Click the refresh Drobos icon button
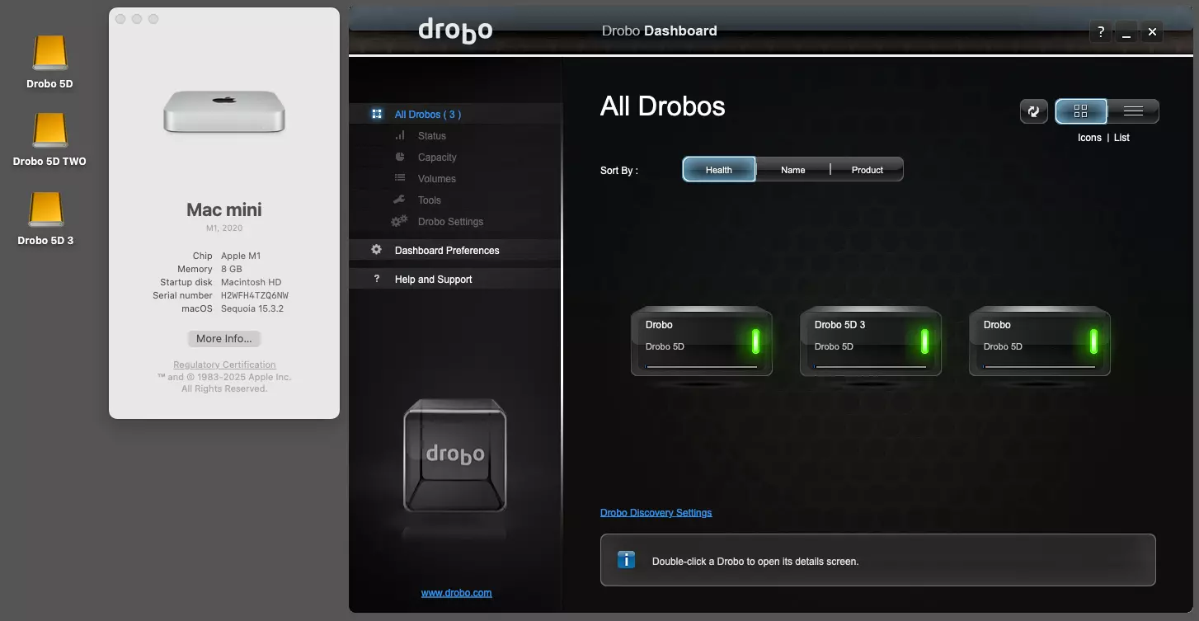Screen dimensions: 1199x621 pyautogui.click(x=1034, y=111)
